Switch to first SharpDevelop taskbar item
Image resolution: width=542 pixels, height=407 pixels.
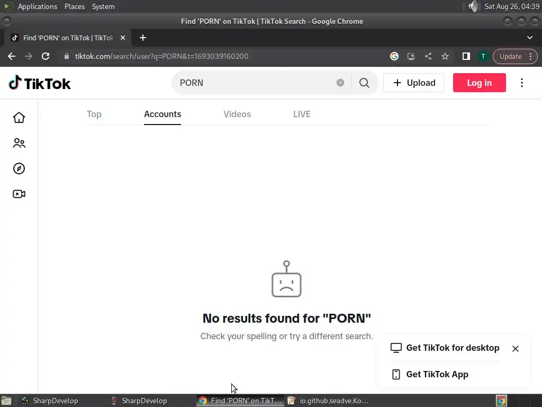(49, 401)
